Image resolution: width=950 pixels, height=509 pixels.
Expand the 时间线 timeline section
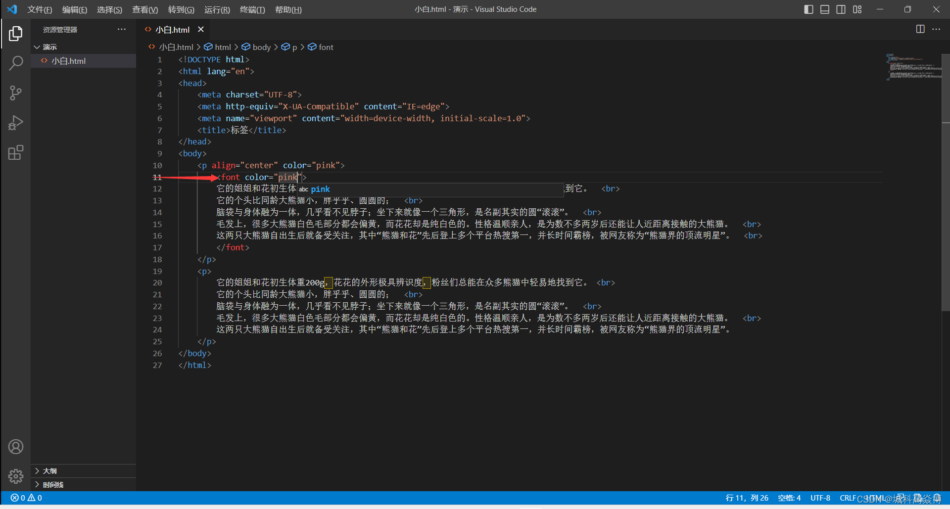coord(49,485)
